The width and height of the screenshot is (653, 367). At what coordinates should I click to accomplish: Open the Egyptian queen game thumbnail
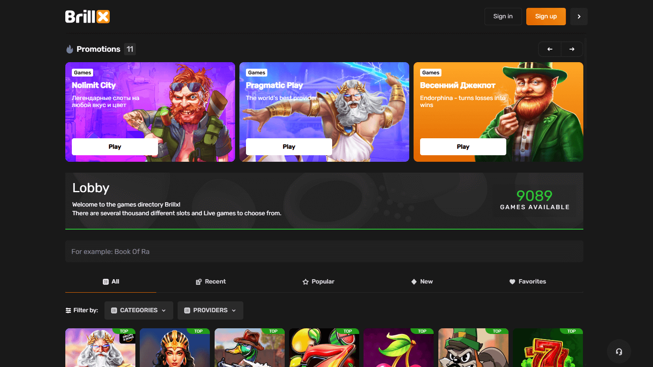coord(175,347)
